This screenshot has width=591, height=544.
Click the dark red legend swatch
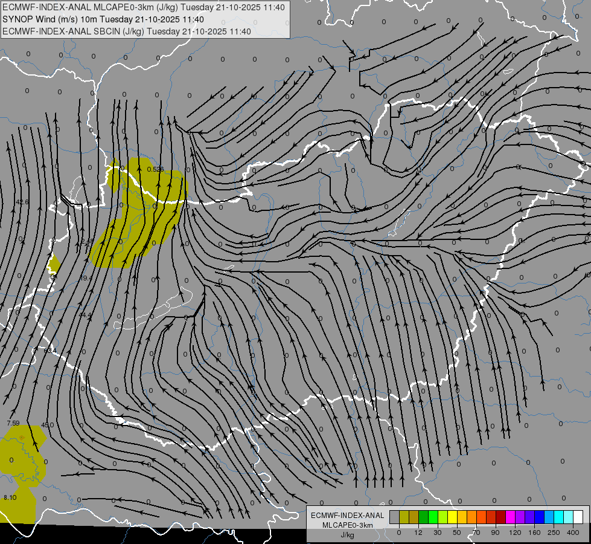[x=501, y=517]
